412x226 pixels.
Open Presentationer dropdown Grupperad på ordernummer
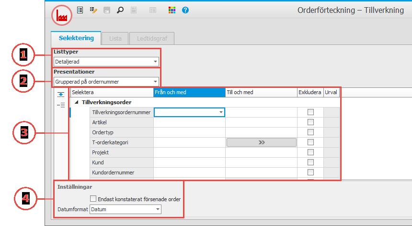[x=106, y=82]
